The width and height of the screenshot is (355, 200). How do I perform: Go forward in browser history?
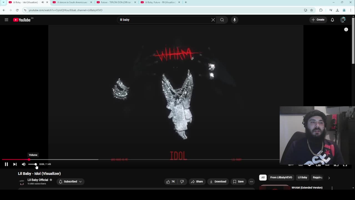point(11,10)
